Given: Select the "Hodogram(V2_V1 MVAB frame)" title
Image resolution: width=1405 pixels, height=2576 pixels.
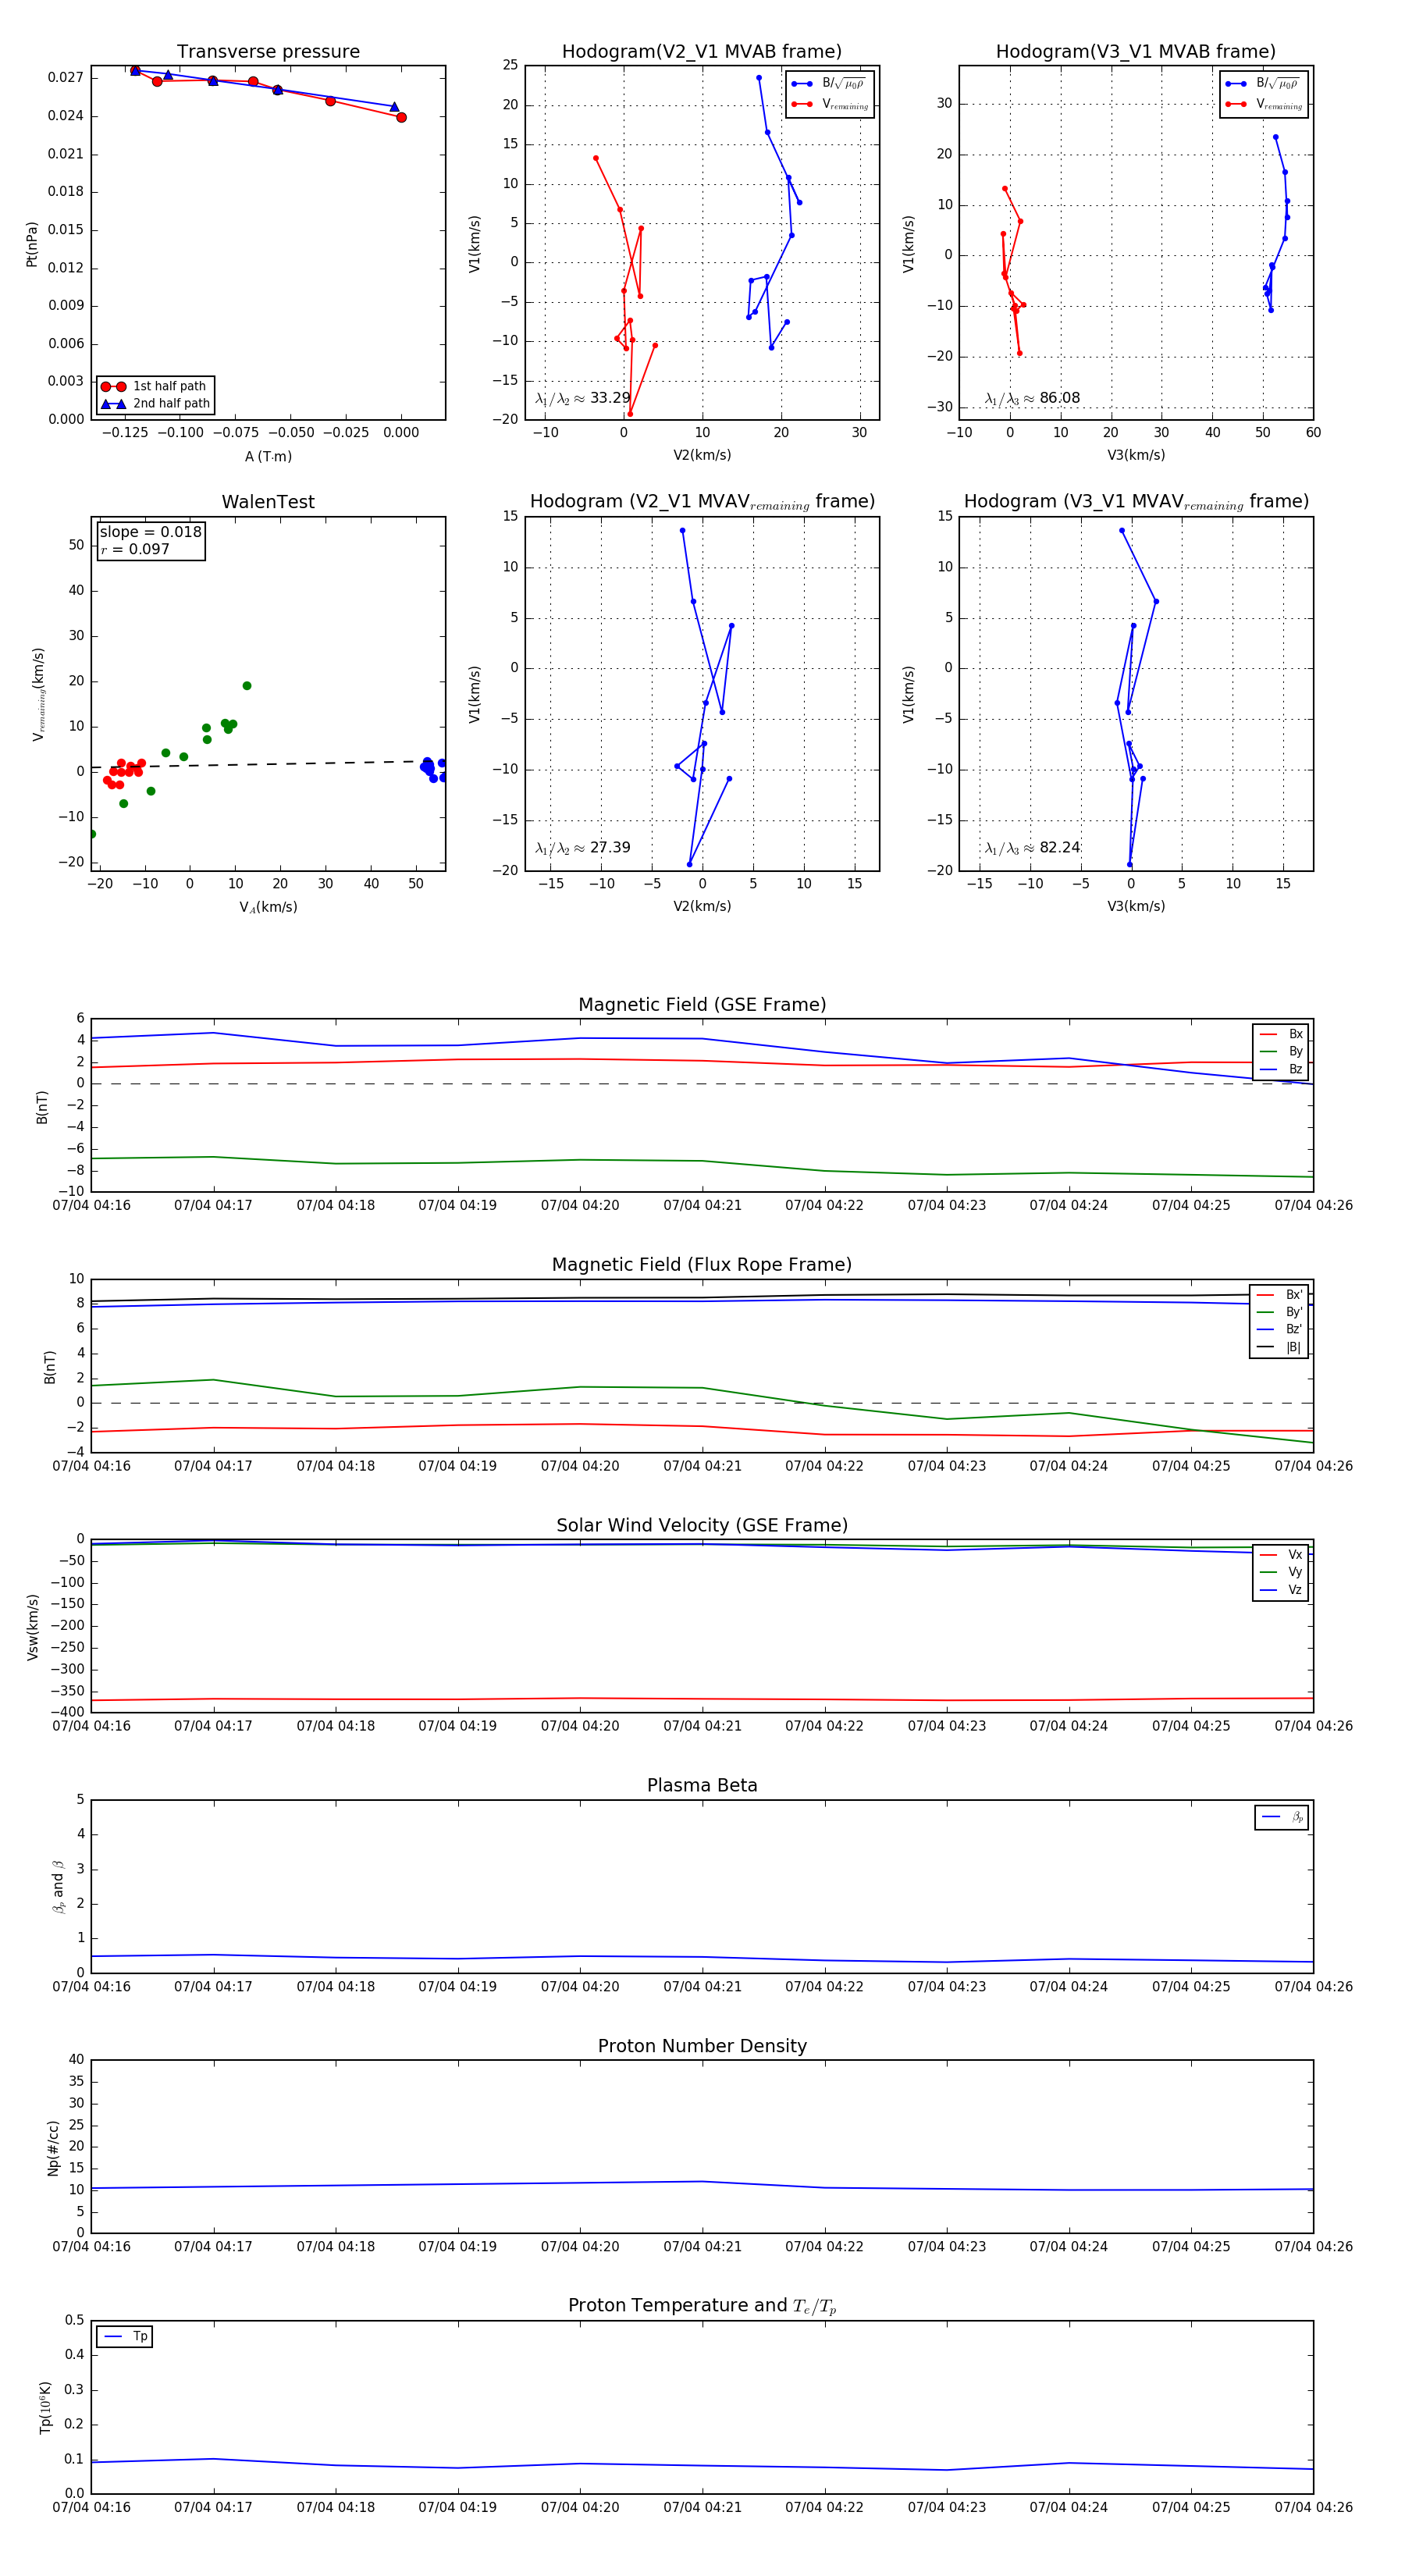Looking at the screenshot, I should [x=701, y=52].
